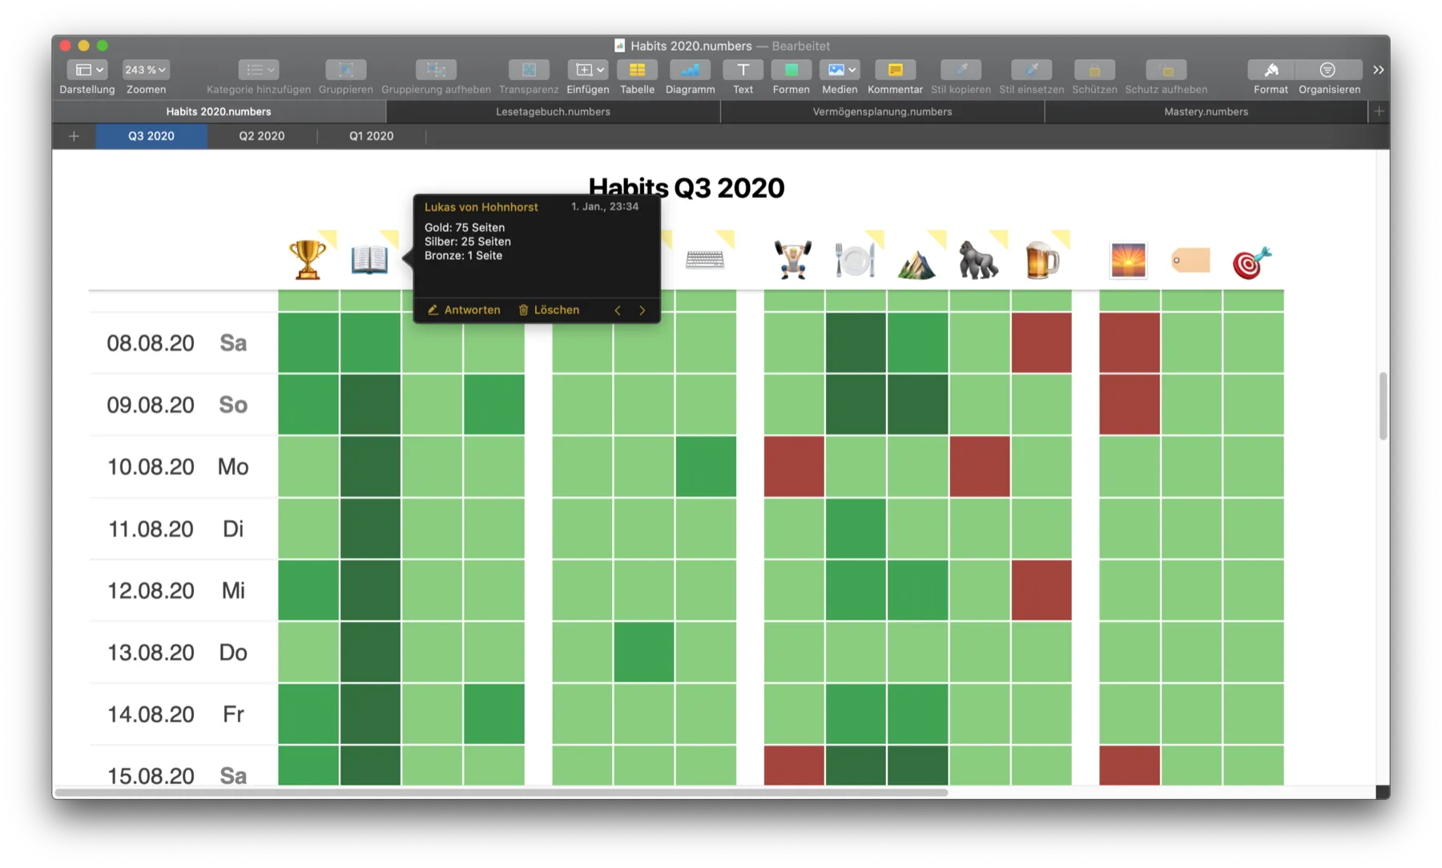Click the open book column icon

click(369, 260)
